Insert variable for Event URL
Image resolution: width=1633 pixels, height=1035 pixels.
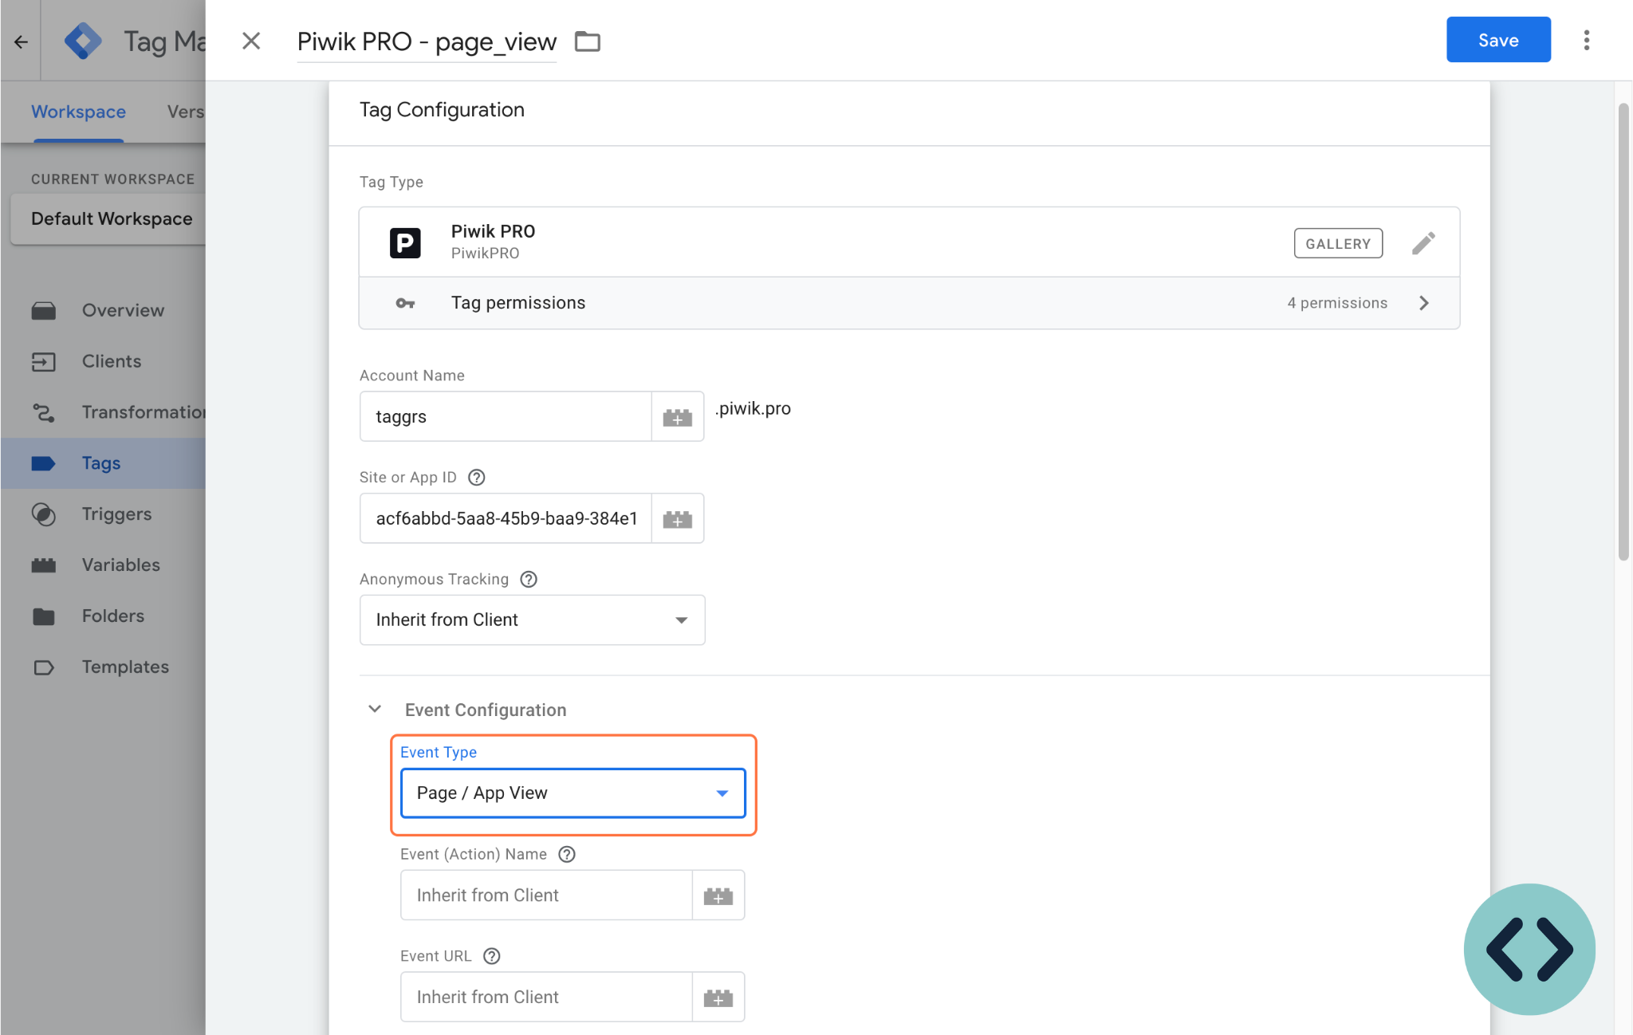pos(718,997)
